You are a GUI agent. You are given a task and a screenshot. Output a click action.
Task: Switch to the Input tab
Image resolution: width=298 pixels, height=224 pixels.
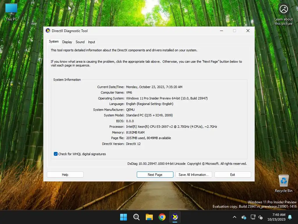pos(91,42)
